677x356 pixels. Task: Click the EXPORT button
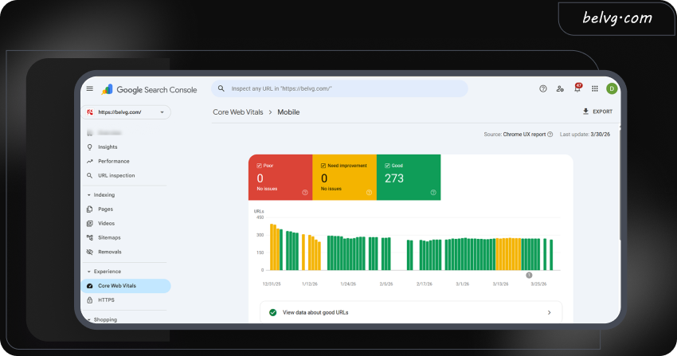tap(597, 111)
